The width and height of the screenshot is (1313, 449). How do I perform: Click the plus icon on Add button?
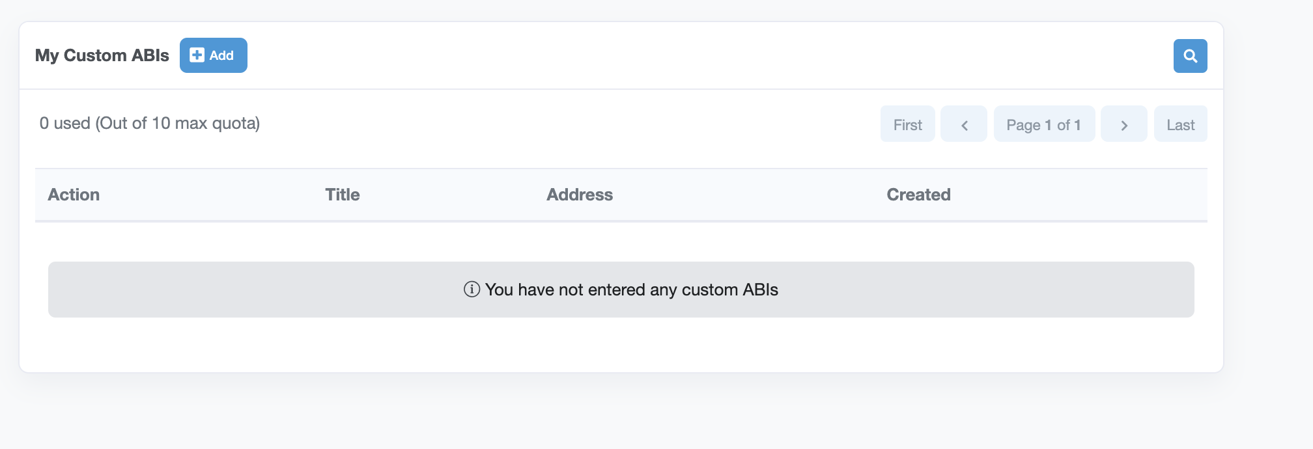[x=197, y=55]
